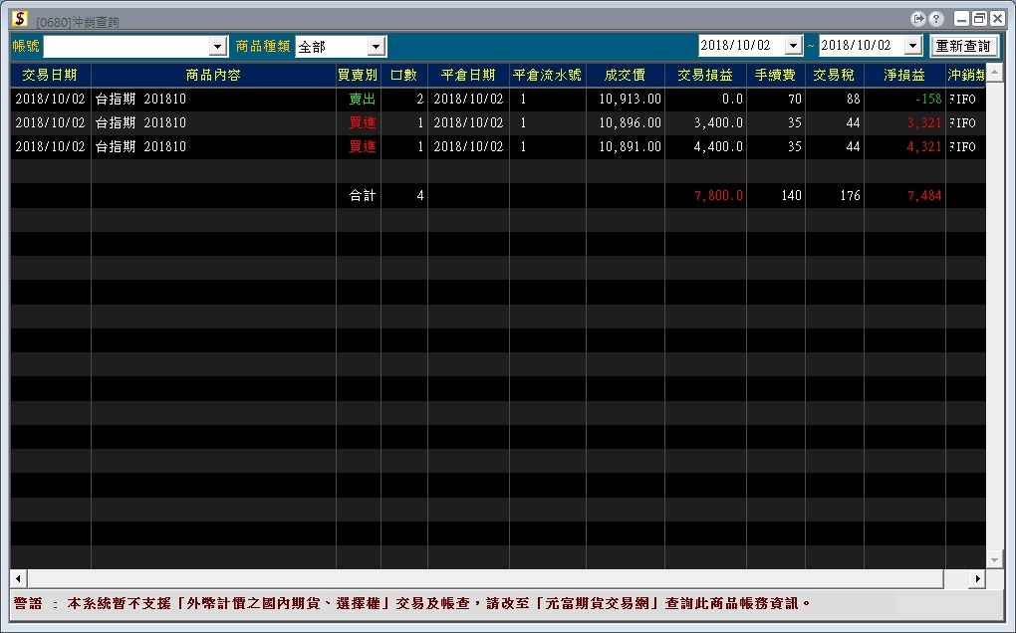Click the 交易損益 value 0.0
Viewport: 1016px width, 633px height.
(732, 99)
